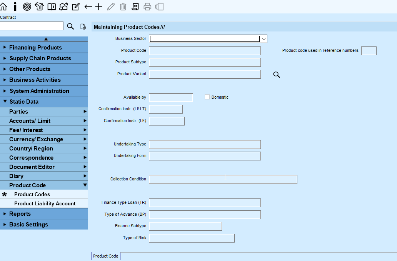Open the Currency/ Exchange submenu
Image resolution: width=397 pixels, height=261 pixels.
click(44, 139)
